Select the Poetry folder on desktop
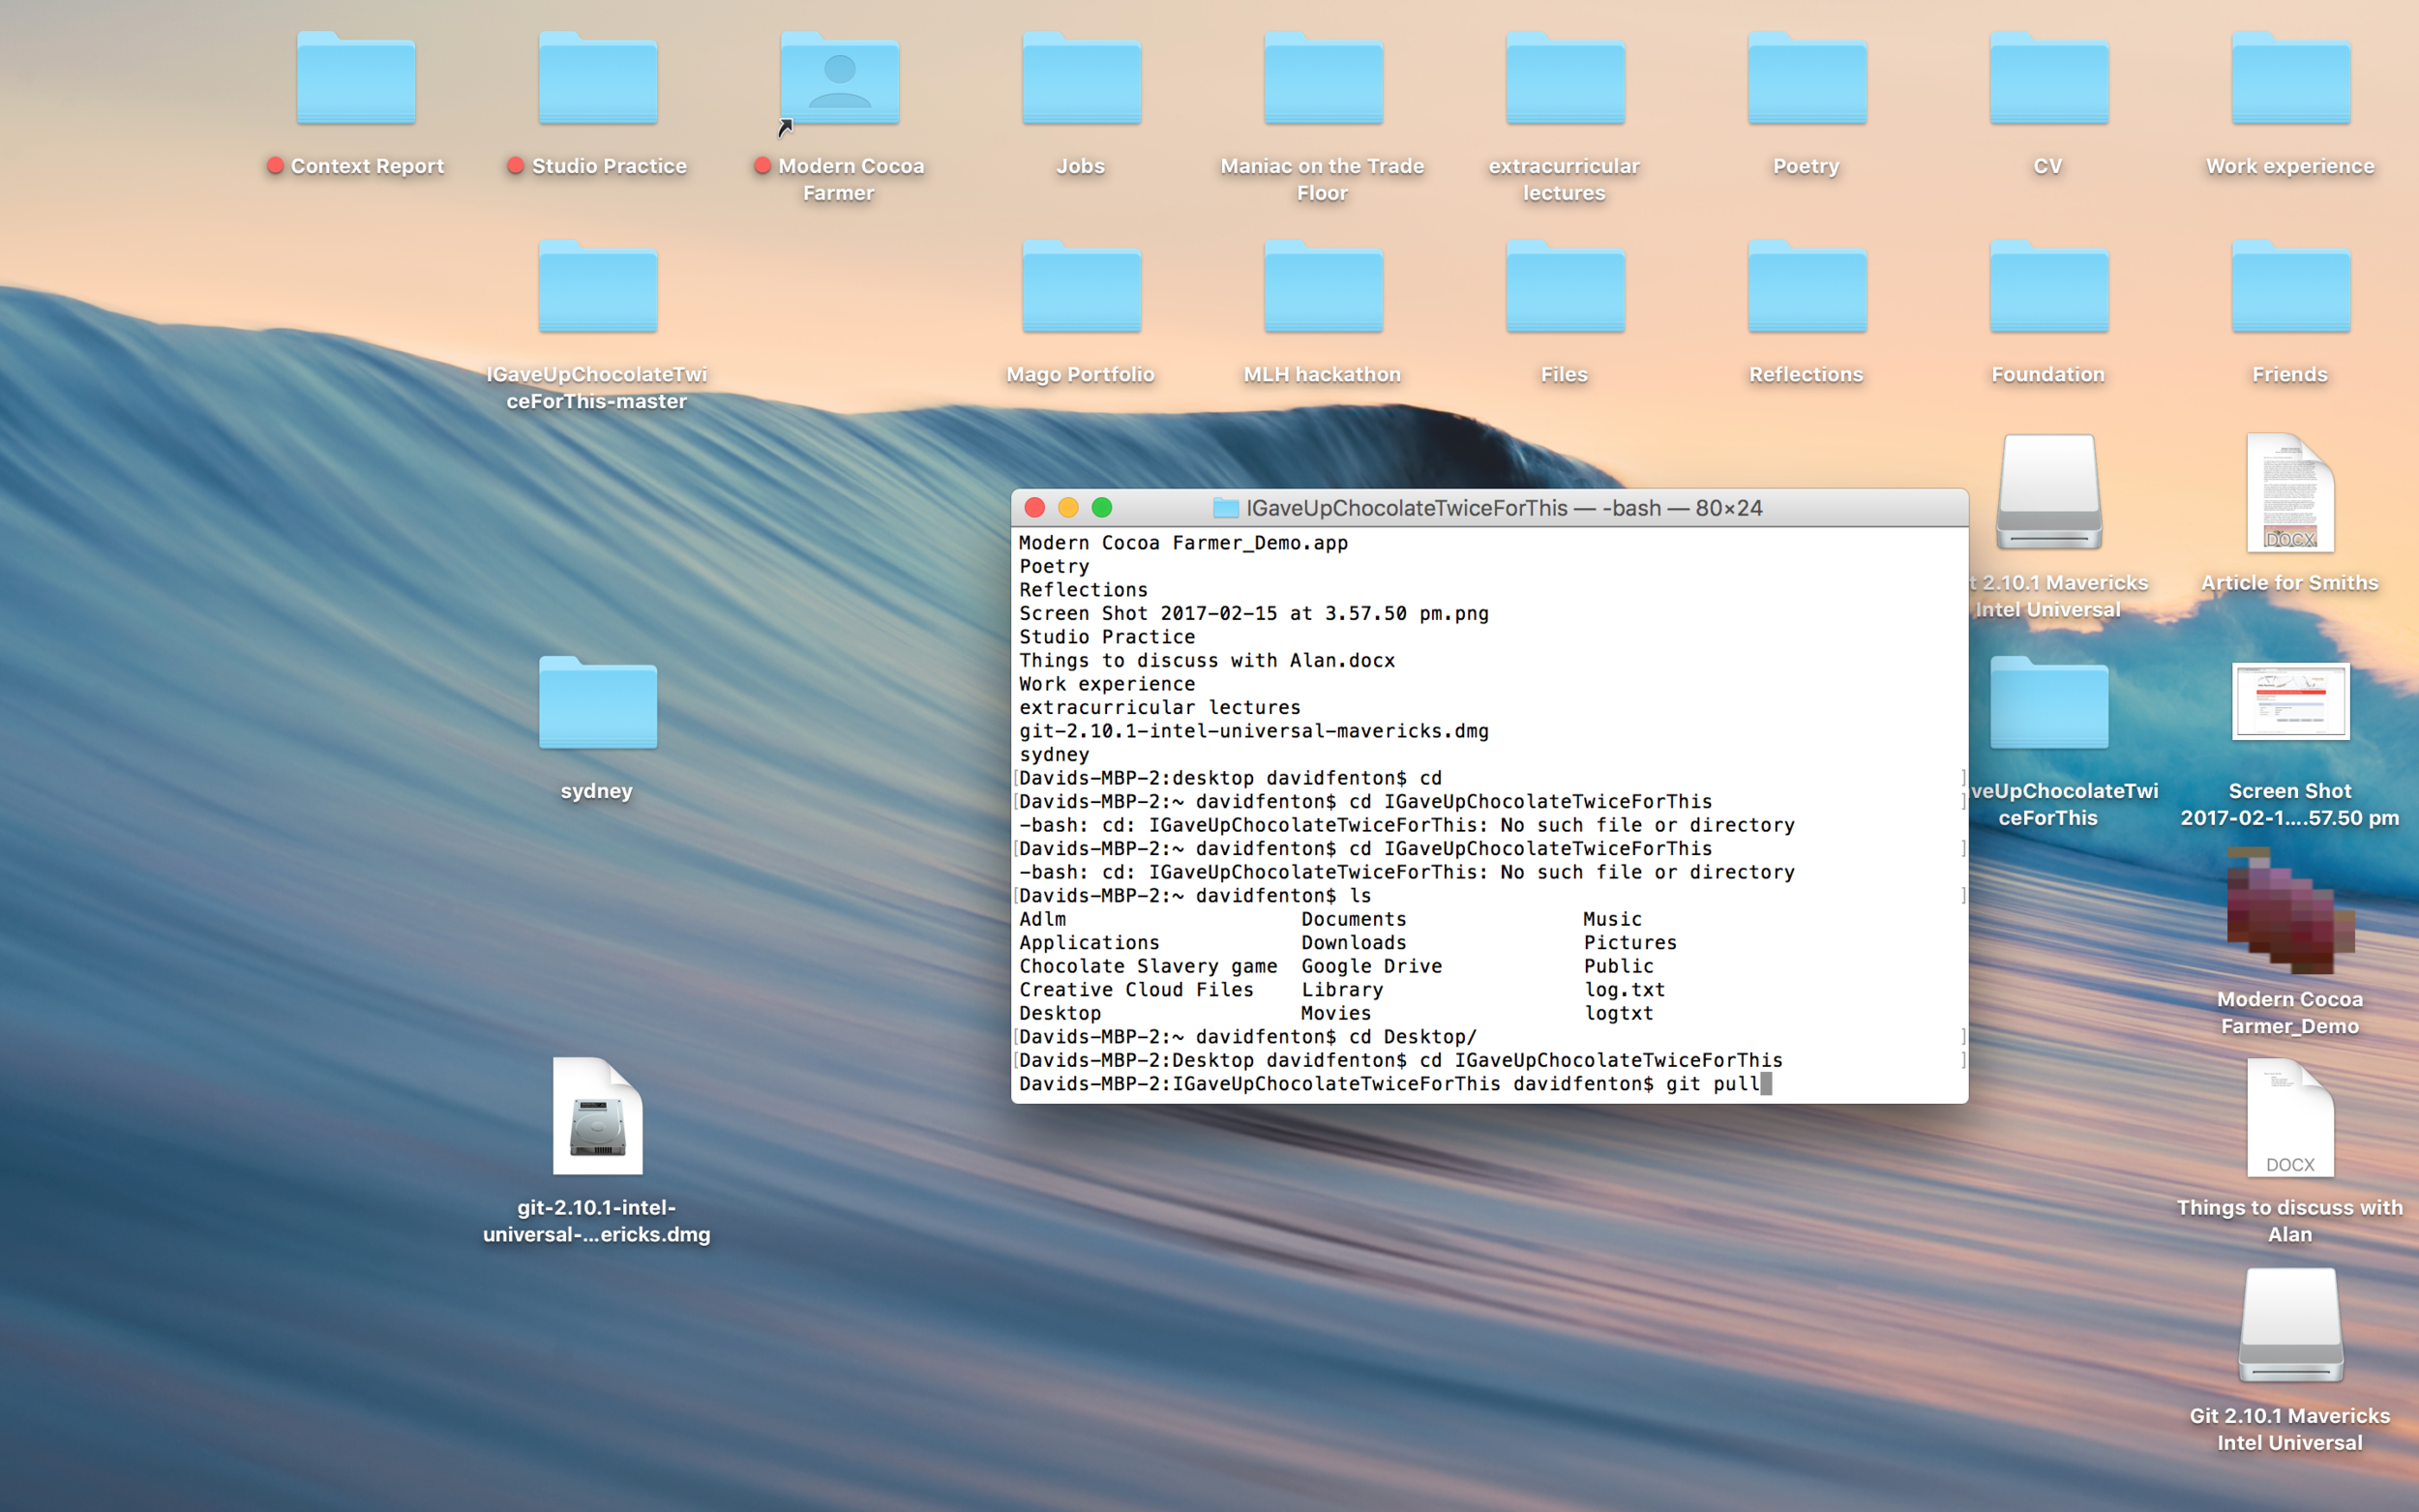Screen dimensions: 2419x1512 (1806, 80)
